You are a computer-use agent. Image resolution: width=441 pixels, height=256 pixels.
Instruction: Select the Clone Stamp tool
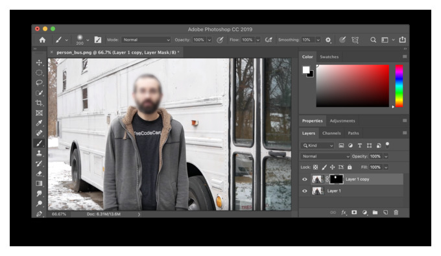39,153
